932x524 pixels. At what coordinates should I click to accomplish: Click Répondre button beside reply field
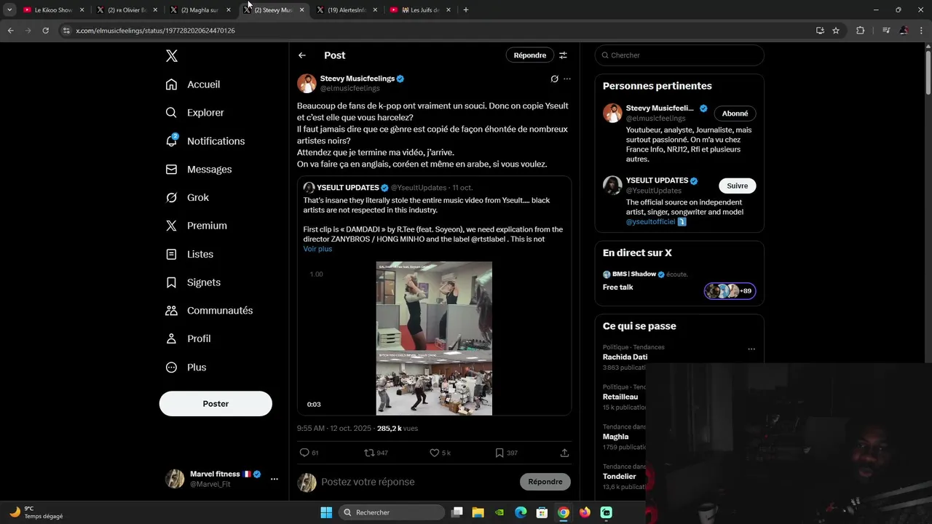coord(545,482)
